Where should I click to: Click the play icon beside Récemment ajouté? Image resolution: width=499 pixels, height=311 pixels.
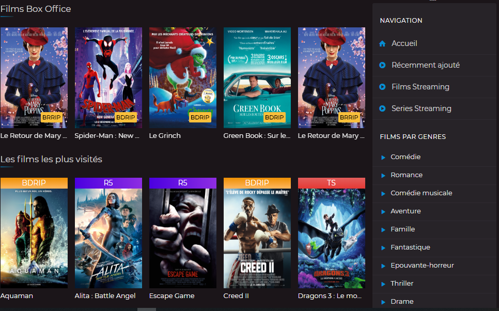383,65
